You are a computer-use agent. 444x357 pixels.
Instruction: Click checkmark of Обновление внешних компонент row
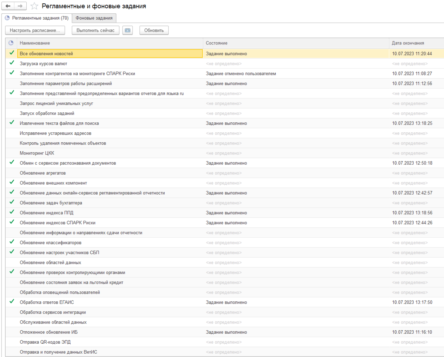(x=11, y=183)
